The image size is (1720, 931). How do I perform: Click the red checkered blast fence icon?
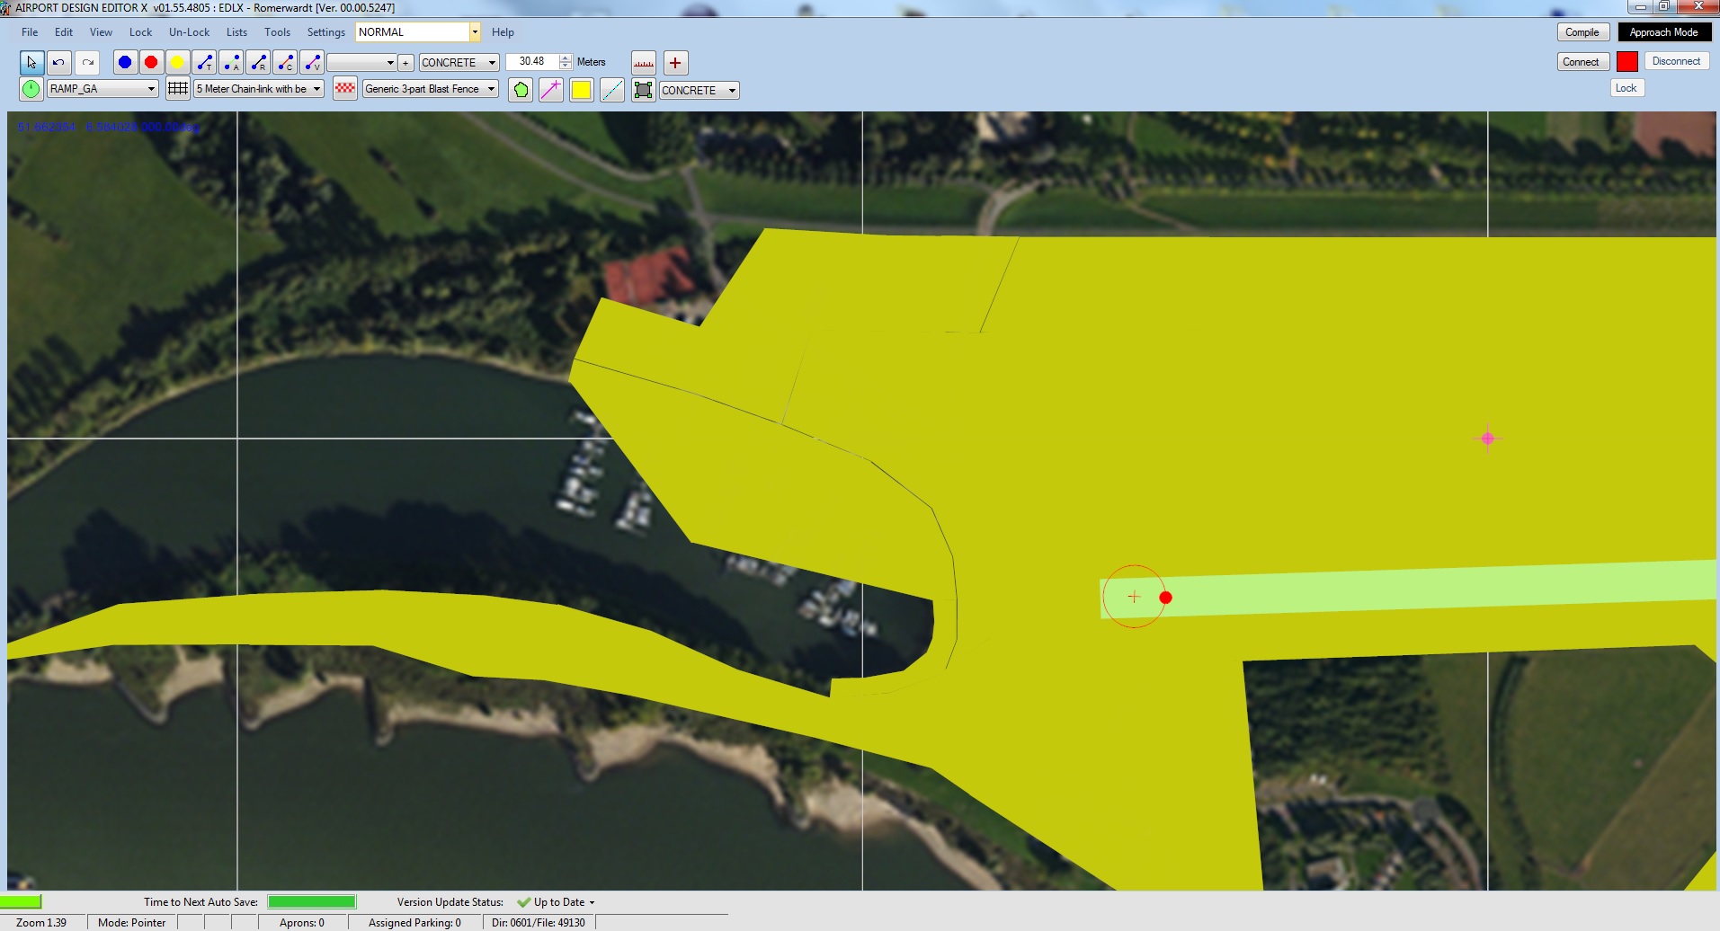click(x=345, y=88)
